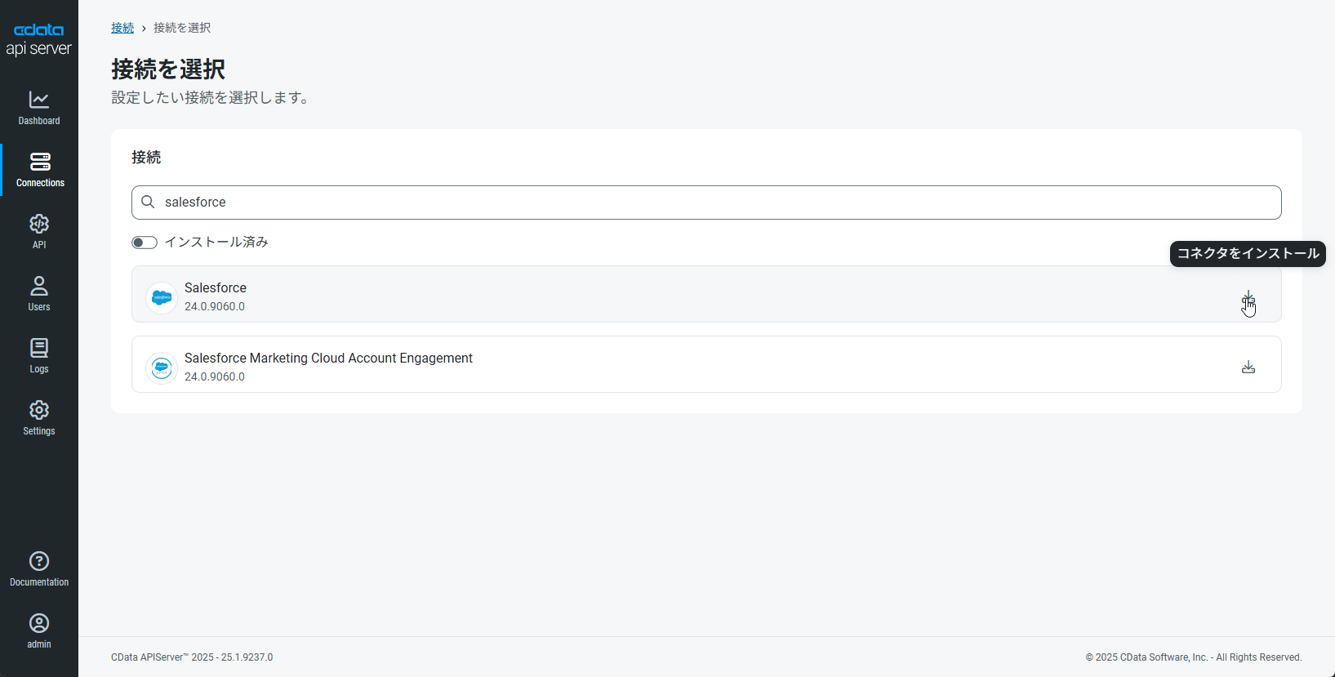
Task: Click the search magnifier icon
Action: click(148, 202)
